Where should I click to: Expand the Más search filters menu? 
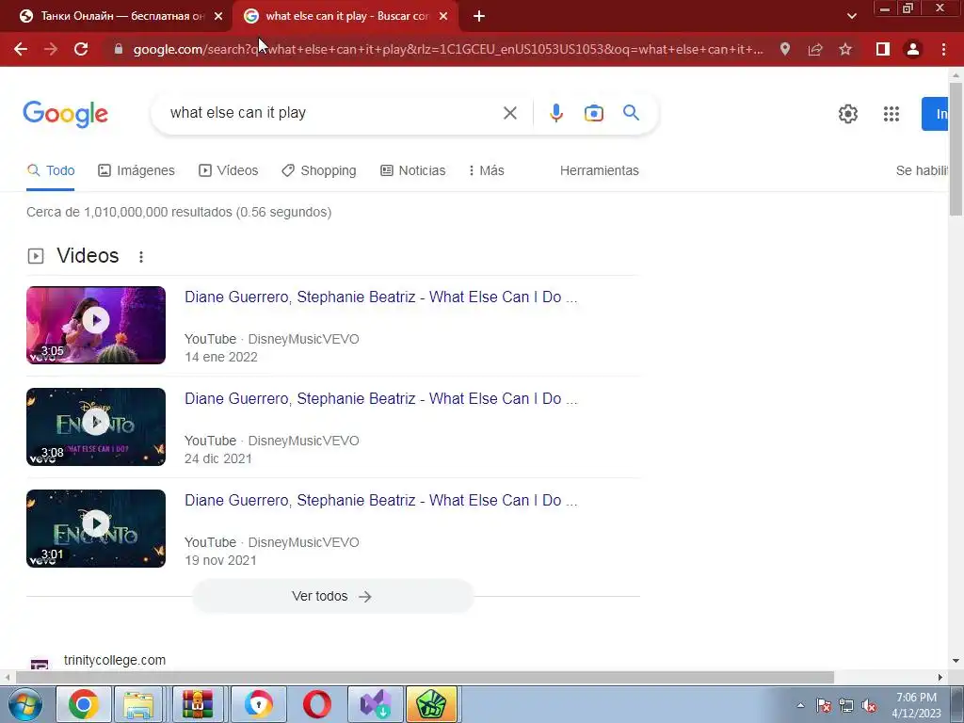[487, 170]
